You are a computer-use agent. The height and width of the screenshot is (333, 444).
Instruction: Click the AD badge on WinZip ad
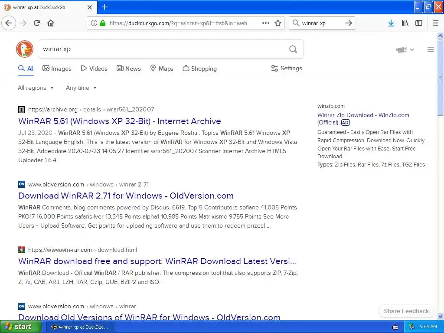(345, 123)
